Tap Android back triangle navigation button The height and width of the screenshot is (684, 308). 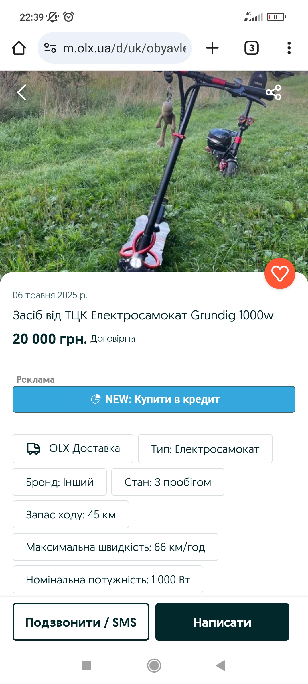coord(221,665)
